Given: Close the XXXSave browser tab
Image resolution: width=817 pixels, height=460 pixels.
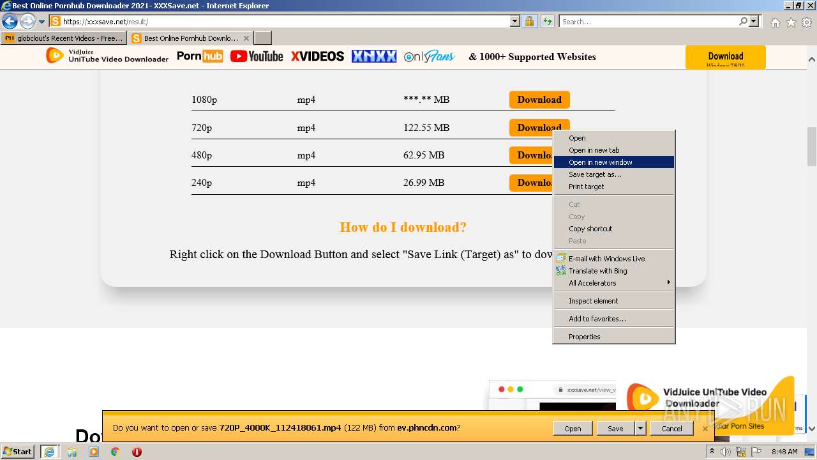Looking at the screenshot, I should coord(246,38).
